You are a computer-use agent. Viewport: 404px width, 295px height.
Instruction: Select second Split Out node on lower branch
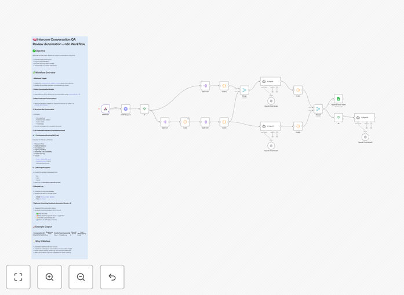point(205,122)
